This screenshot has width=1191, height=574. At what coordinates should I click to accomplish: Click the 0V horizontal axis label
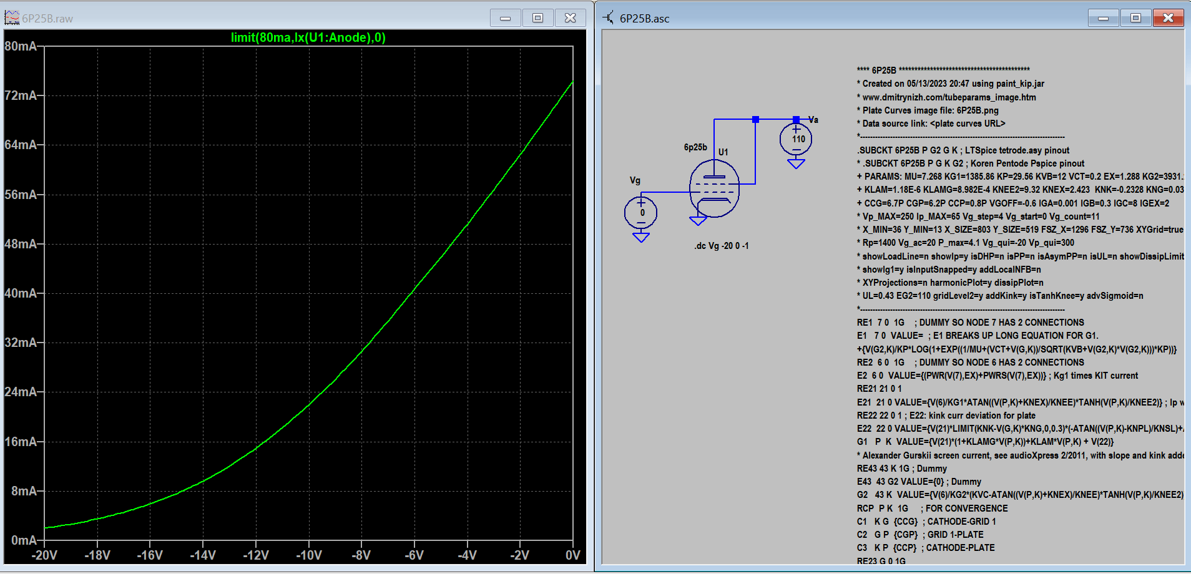(x=573, y=555)
